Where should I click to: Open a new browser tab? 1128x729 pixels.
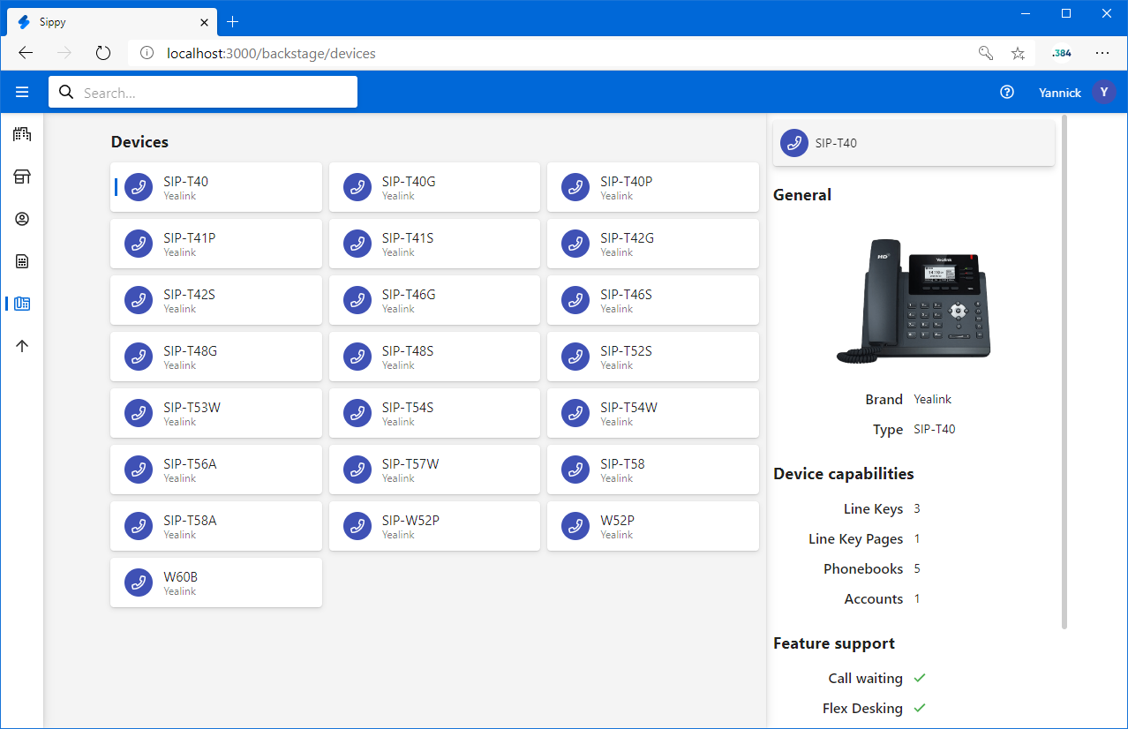[x=233, y=22]
